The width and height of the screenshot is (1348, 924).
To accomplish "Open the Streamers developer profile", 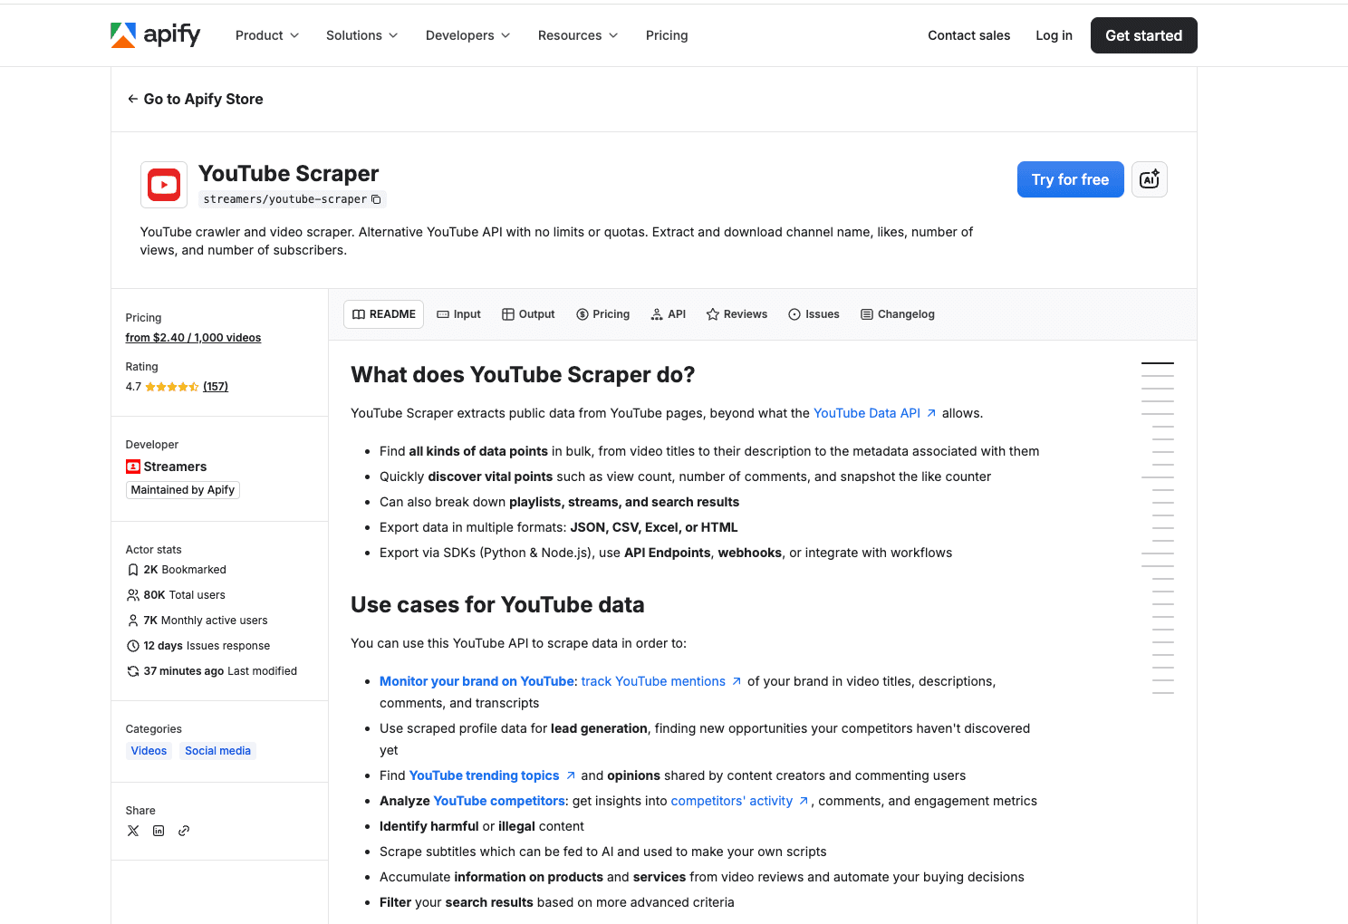I will [175, 467].
